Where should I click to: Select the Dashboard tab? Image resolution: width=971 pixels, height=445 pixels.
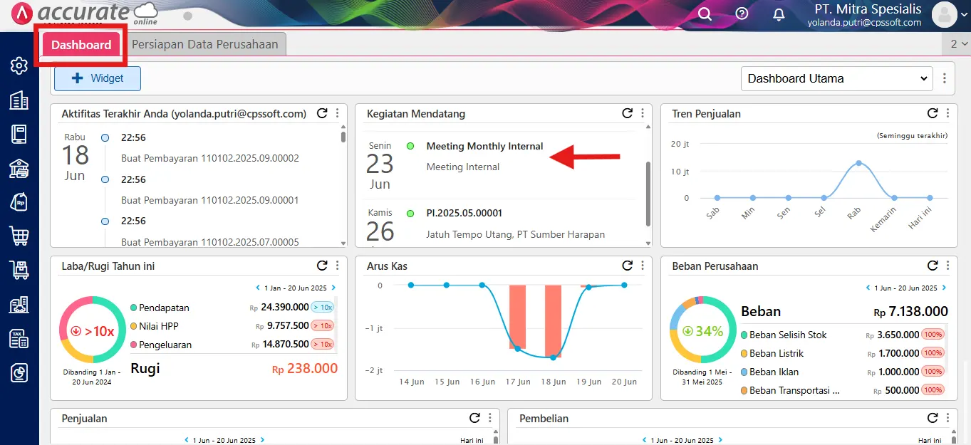[x=81, y=43]
